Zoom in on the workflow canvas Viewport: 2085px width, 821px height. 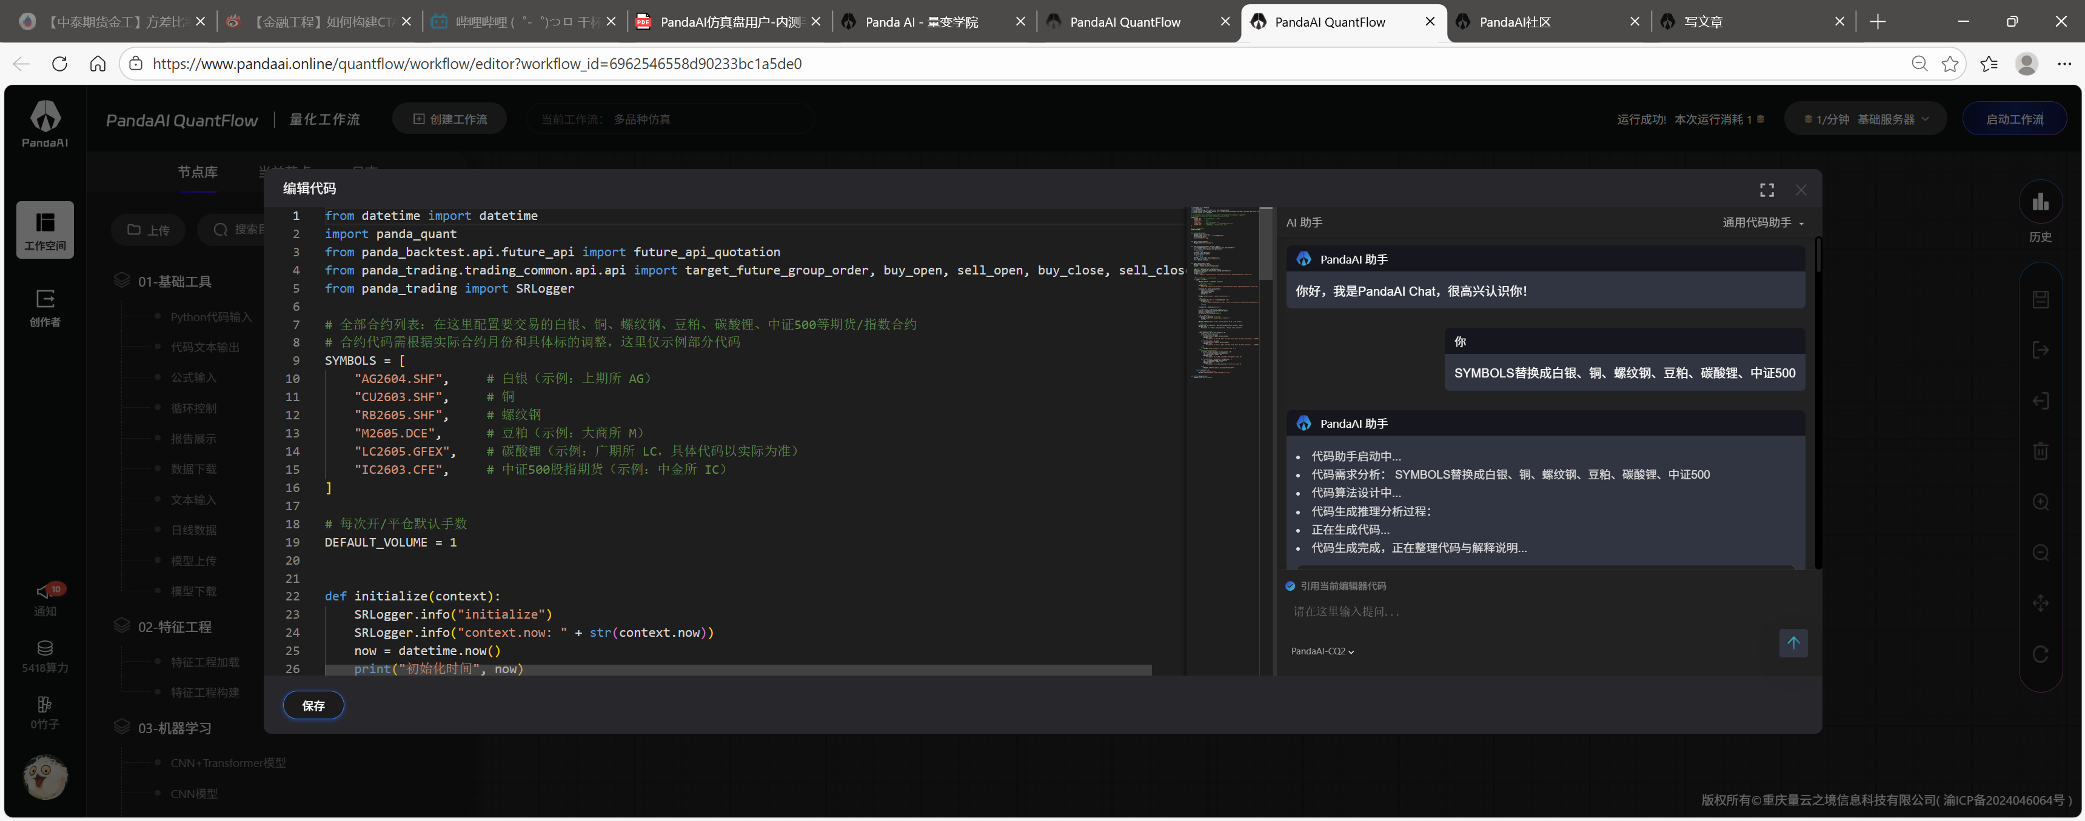2041,502
